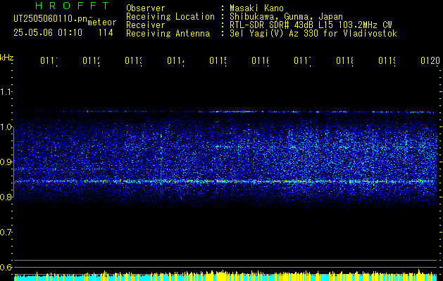Click the Receiving Location label
The height and width of the screenshot is (281, 443).
click(x=170, y=16)
